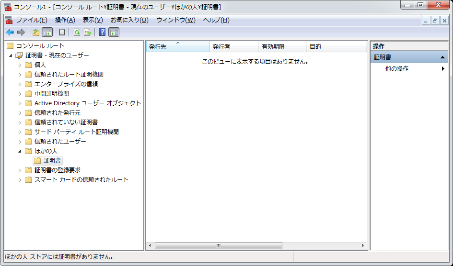Collapse the 操作 pane 証明書 section arrow

[x=442, y=57]
